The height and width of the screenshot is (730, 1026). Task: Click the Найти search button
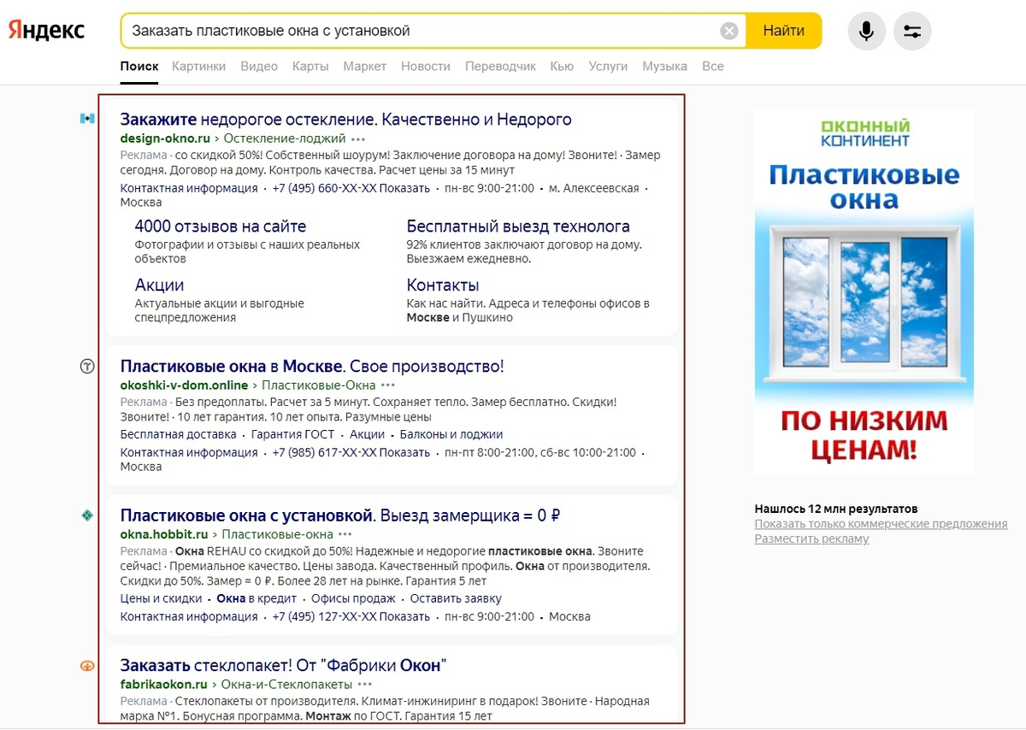pos(784,31)
